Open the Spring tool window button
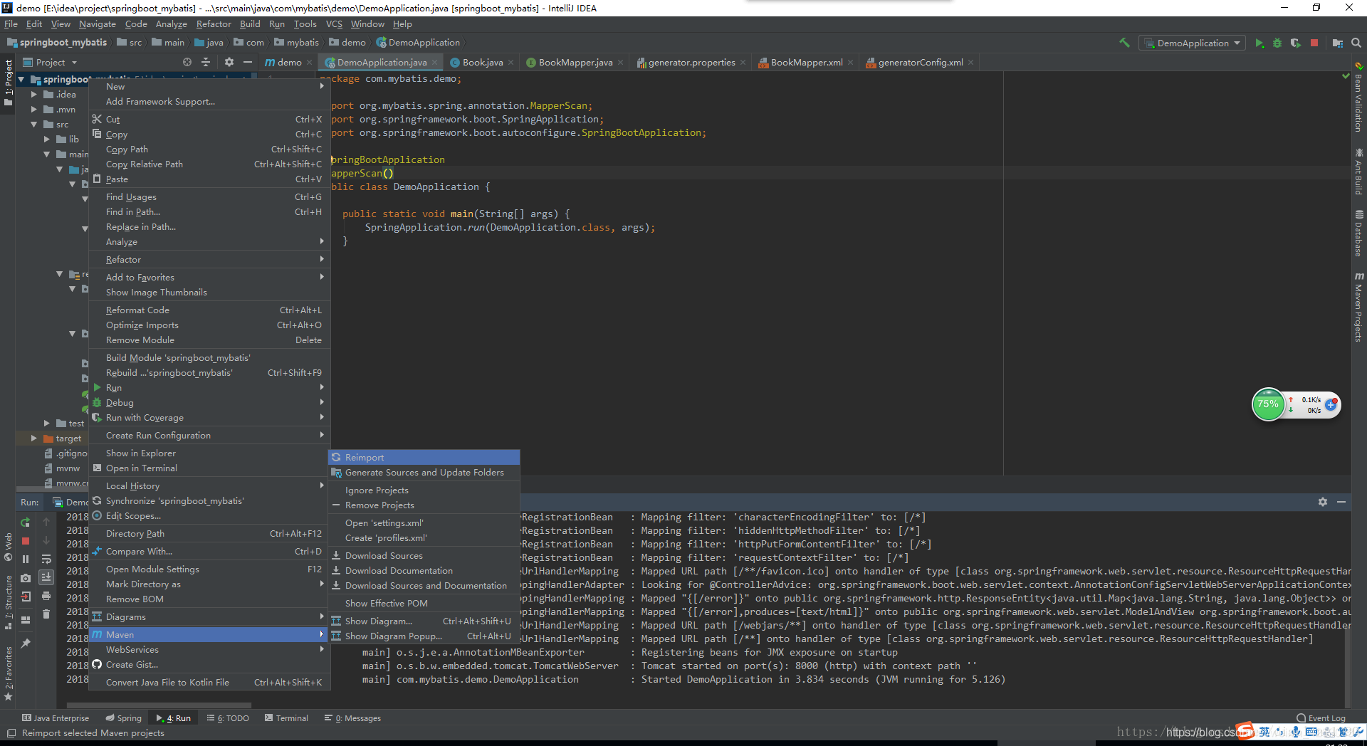This screenshot has width=1367, height=746. pyautogui.click(x=124, y=718)
